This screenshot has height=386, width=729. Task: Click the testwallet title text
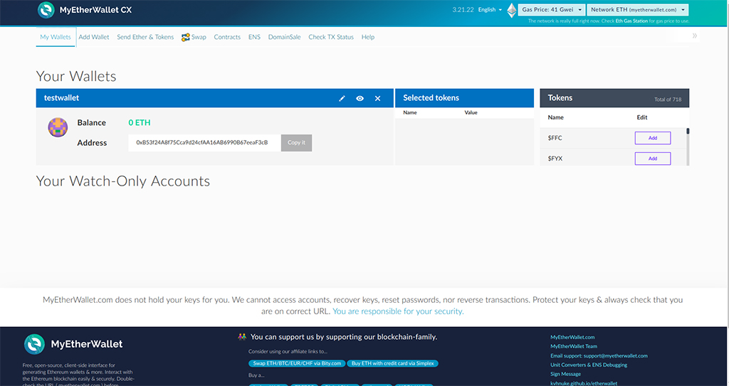[61, 98]
